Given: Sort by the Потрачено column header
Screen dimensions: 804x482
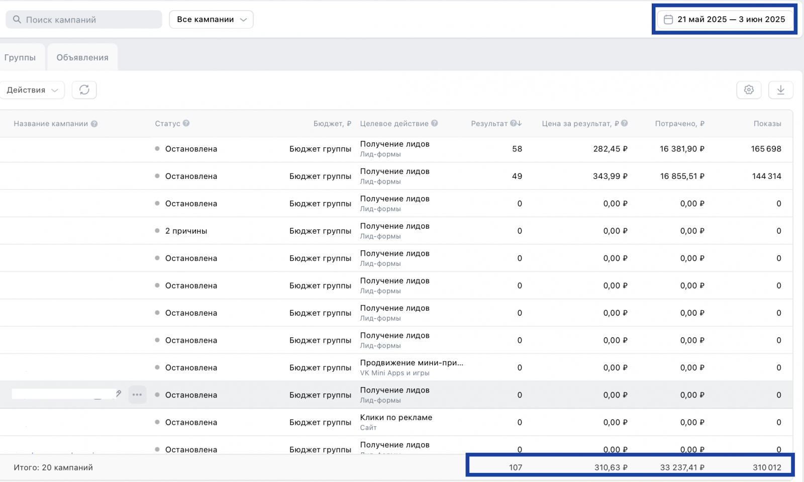Looking at the screenshot, I should [679, 124].
